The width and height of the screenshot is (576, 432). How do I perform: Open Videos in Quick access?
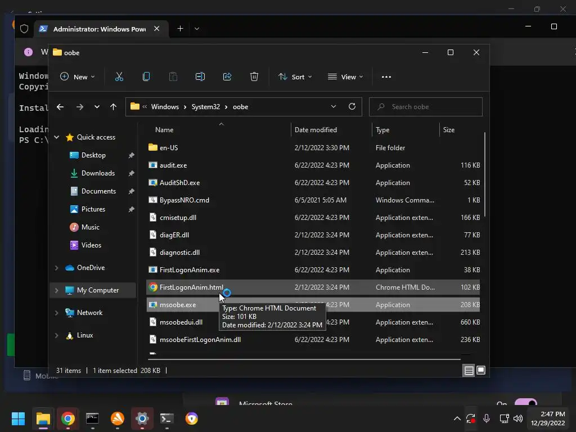(x=92, y=245)
